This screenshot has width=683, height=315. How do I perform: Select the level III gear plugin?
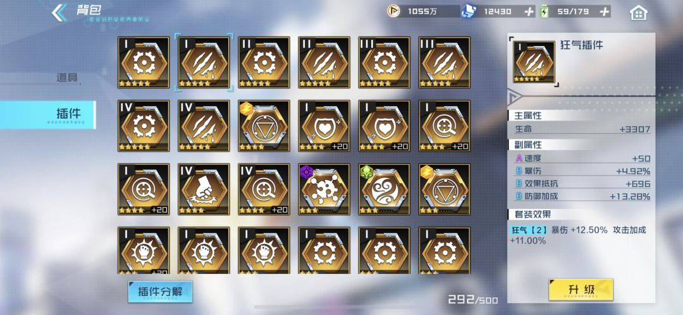pyautogui.click(x=385, y=62)
